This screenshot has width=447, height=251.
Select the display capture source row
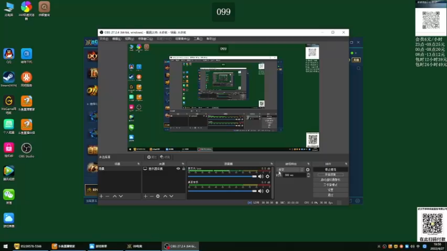coord(164,169)
